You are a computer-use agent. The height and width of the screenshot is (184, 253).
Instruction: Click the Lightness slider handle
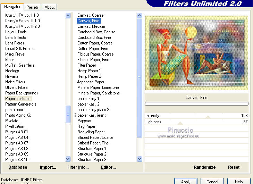(180, 124)
